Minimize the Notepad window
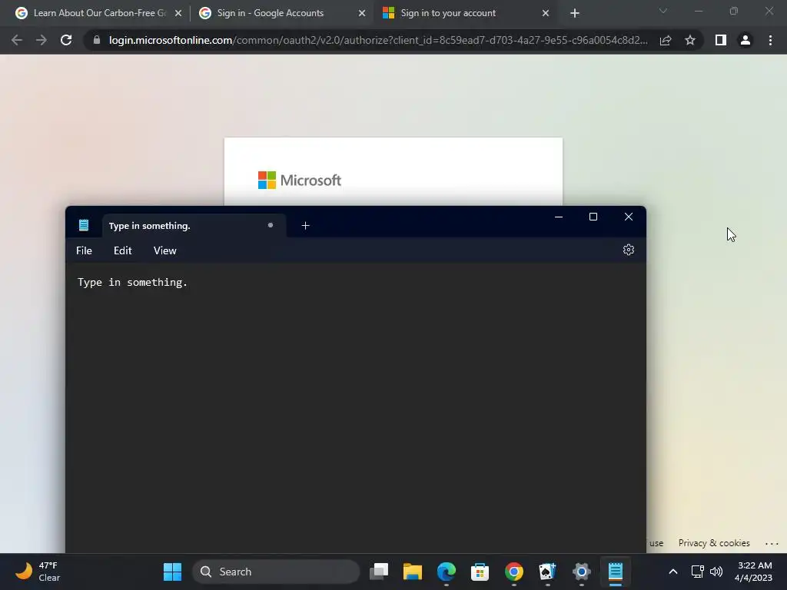 tap(559, 217)
